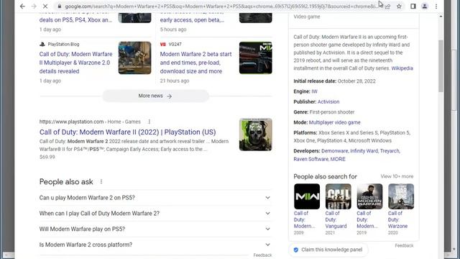Viewport: 460px width, 259px height.
Task: Open Chrome three-dot menu
Action: tap(436, 6)
